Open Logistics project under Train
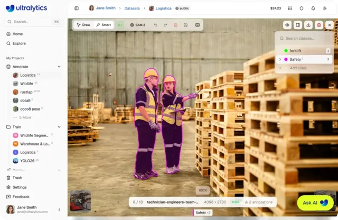 tap(28, 152)
